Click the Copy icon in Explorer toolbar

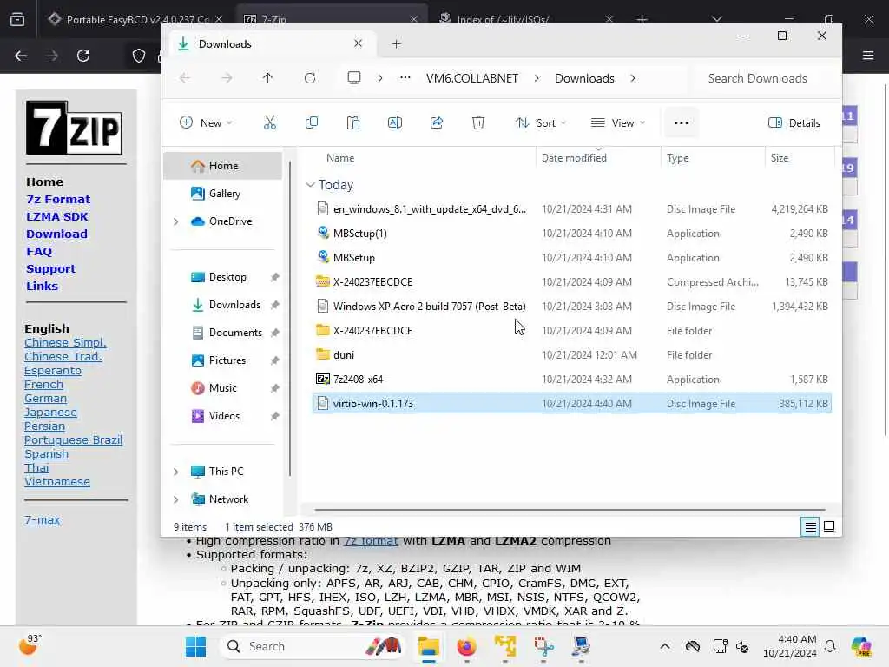tap(312, 122)
